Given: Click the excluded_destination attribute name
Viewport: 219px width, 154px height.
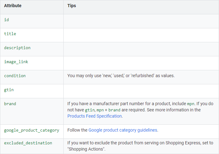Looking at the screenshot, I should click(28, 143).
